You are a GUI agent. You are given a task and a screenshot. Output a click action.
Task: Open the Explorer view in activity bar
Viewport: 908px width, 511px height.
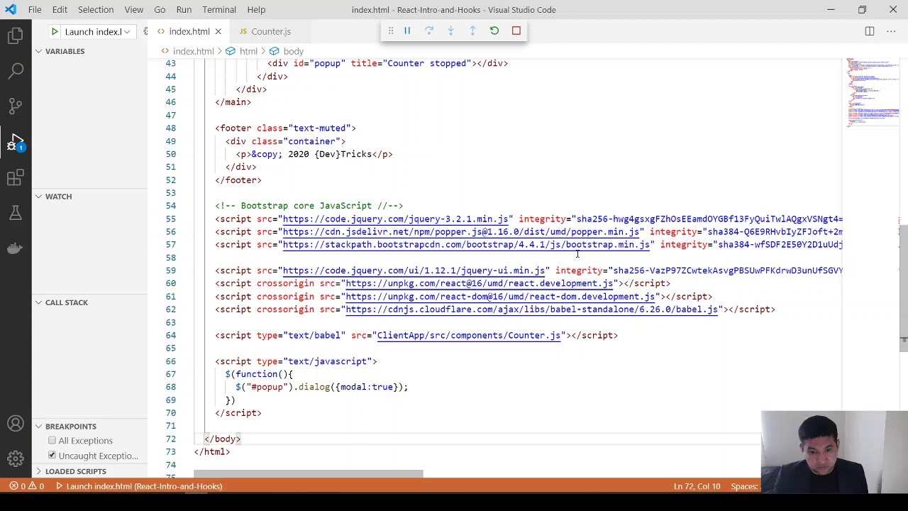[x=16, y=35]
